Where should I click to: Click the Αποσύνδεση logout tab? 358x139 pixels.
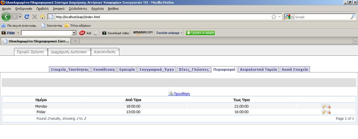tap(105, 52)
